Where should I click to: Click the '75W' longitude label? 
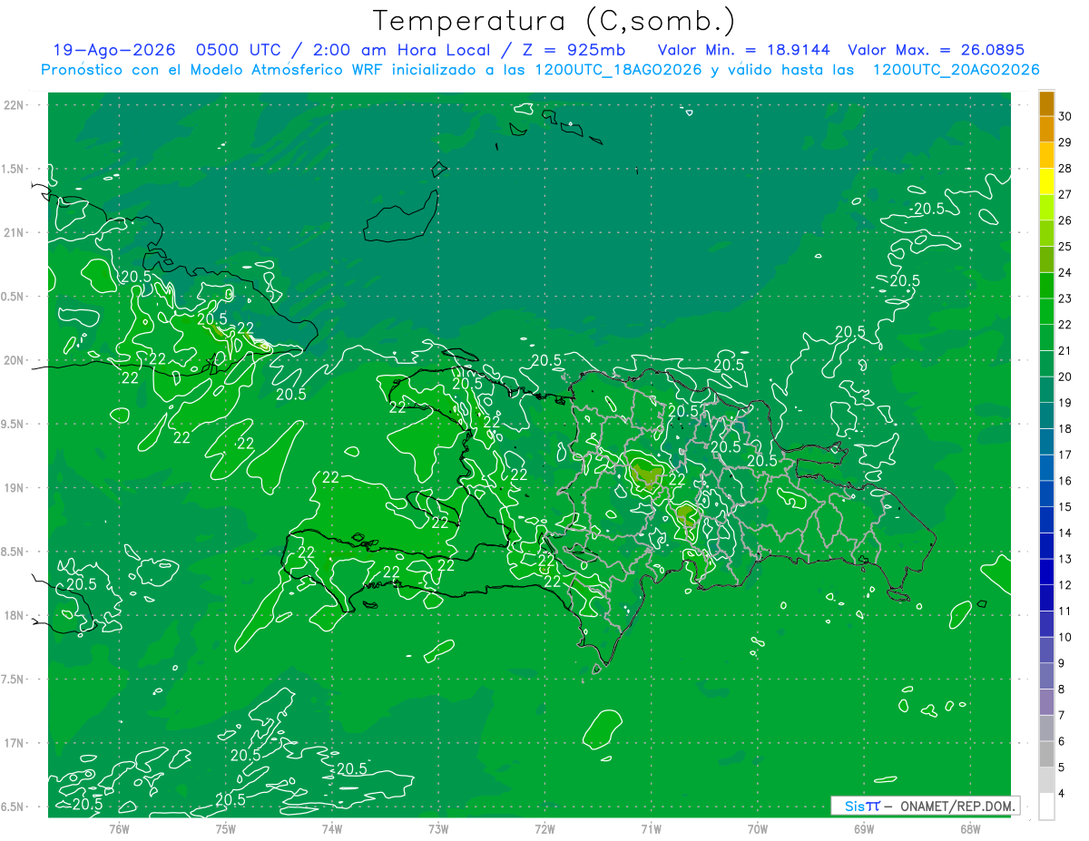click(226, 828)
